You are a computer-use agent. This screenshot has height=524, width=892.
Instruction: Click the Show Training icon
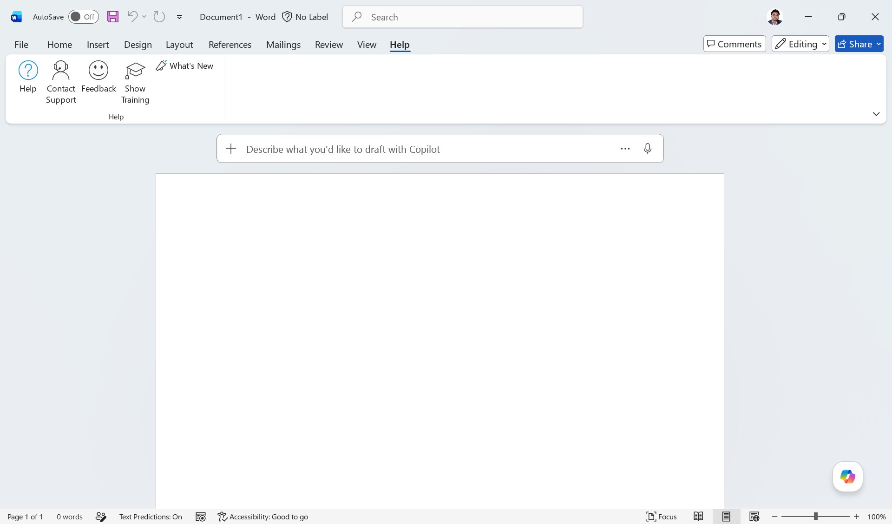click(135, 82)
